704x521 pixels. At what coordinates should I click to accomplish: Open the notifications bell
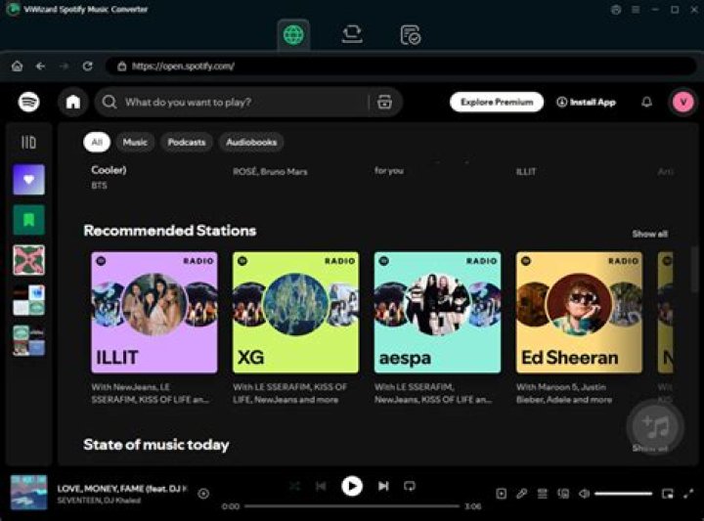click(646, 102)
